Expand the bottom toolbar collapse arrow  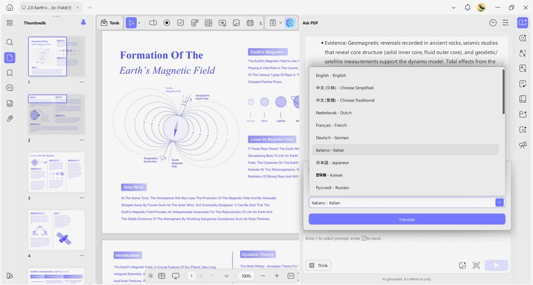[151, 276]
